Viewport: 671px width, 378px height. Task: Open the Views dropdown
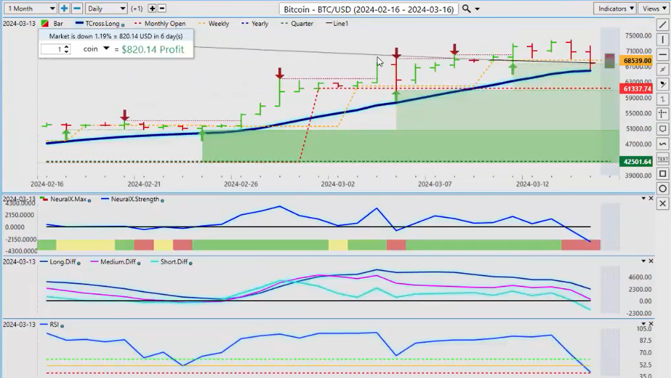click(x=654, y=8)
